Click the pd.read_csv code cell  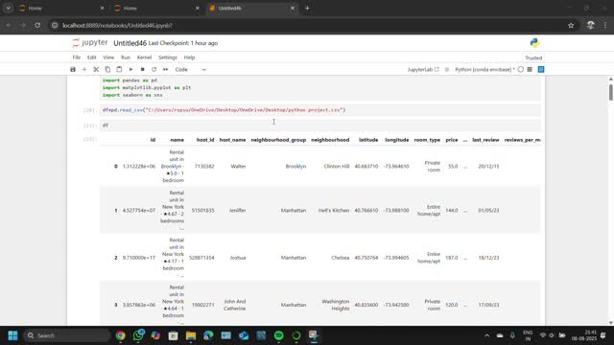click(x=320, y=110)
